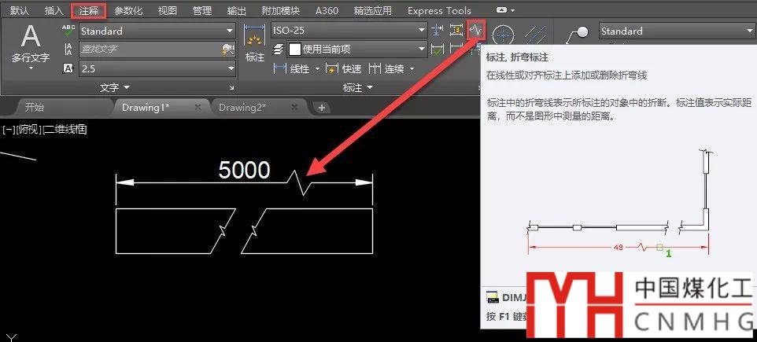Click the dimension update icon with the green check

click(x=438, y=50)
